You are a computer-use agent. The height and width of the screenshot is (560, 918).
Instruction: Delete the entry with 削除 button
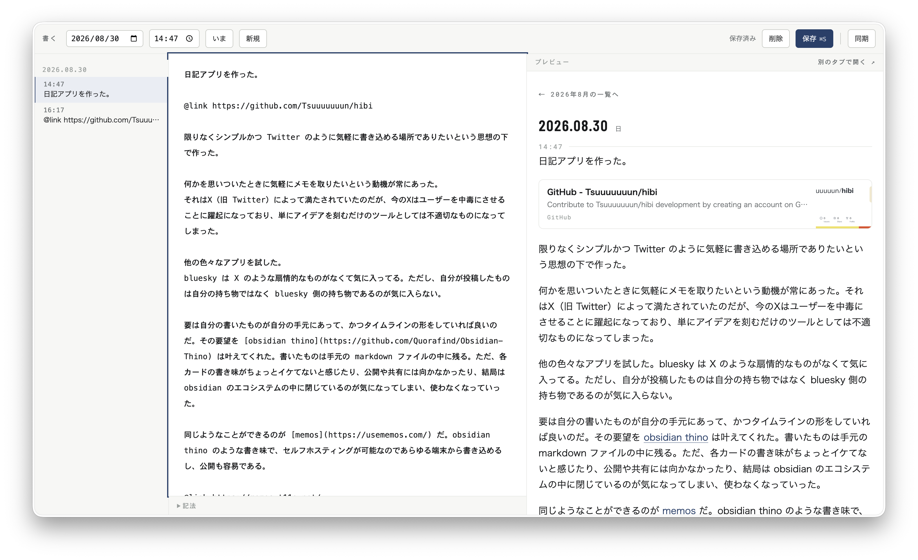pyautogui.click(x=775, y=38)
